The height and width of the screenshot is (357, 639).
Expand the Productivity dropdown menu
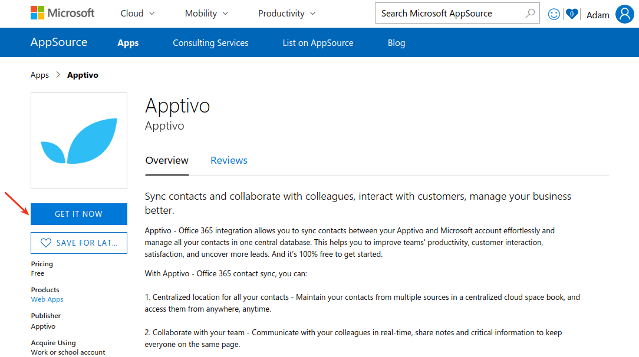pos(287,14)
